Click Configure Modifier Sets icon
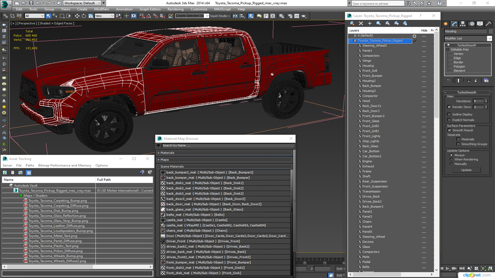 (486, 81)
